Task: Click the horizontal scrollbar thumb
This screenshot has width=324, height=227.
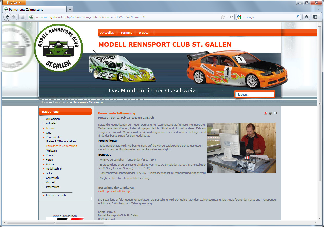Action: pyautogui.click(x=55, y=223)
